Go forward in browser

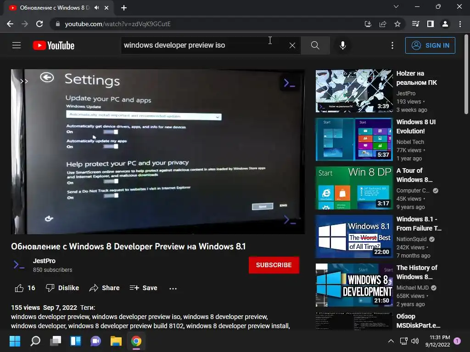point(25,24)
